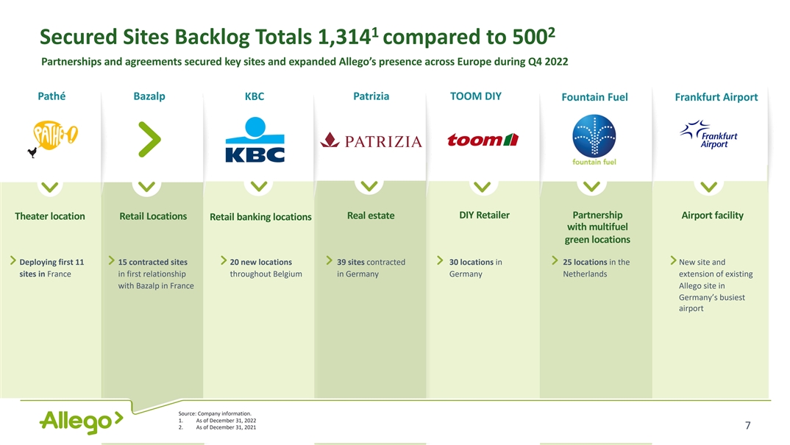Select the TOOM DIY column header

tap(475, 96)
